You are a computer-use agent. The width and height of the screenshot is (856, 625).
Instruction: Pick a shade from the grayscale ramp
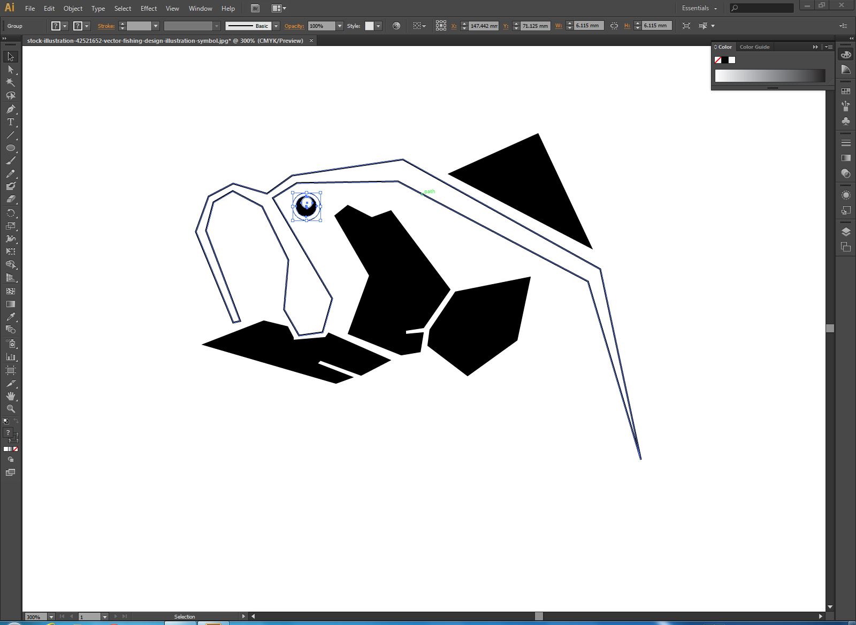pyautogui.click(x=769, y=76)
